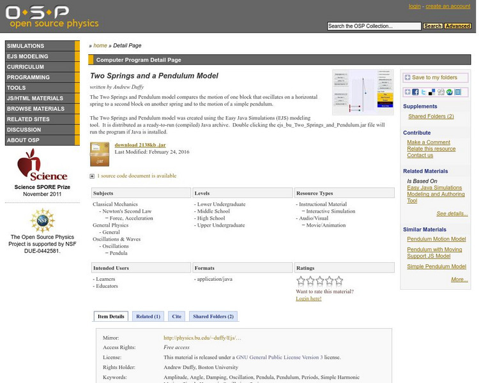
Task: Open the DISCUSSION menu item
Action: [42, 130]
